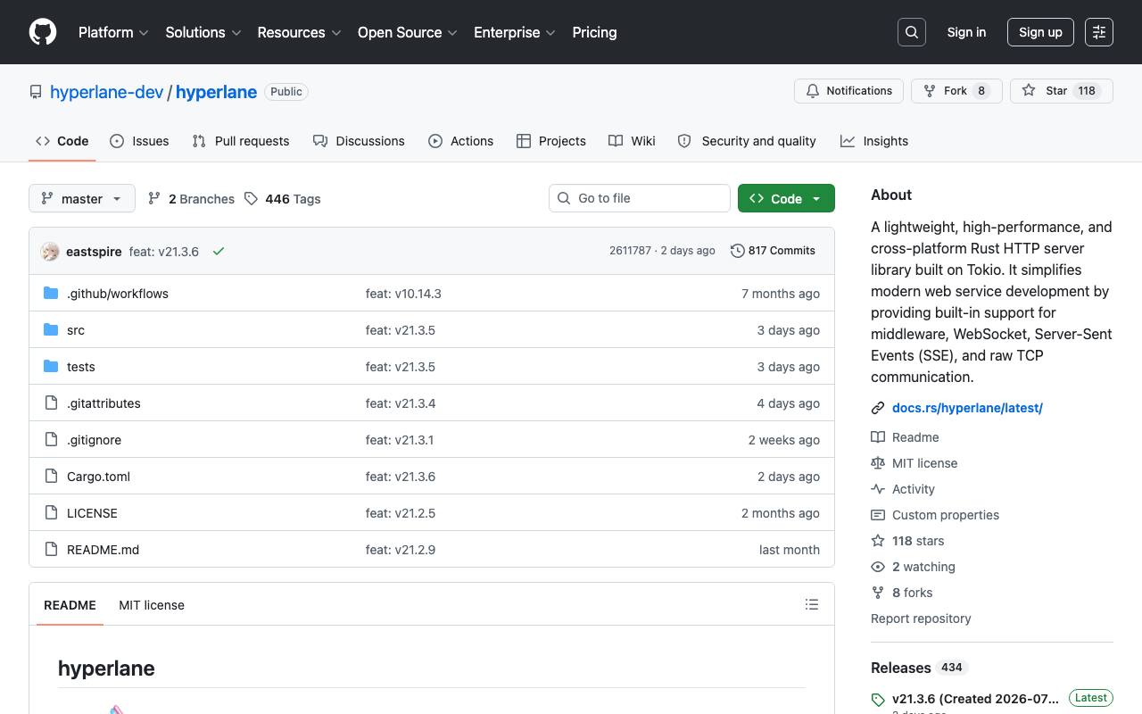Click the bell Notifications button

click(x=848, y=91)
